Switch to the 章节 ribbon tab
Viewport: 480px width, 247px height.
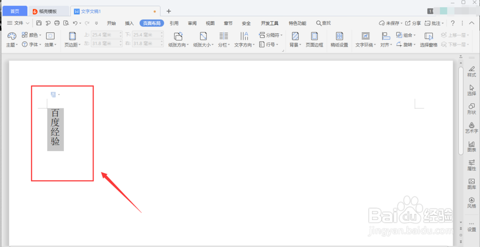pyautogui.click(x=228, y=23)
